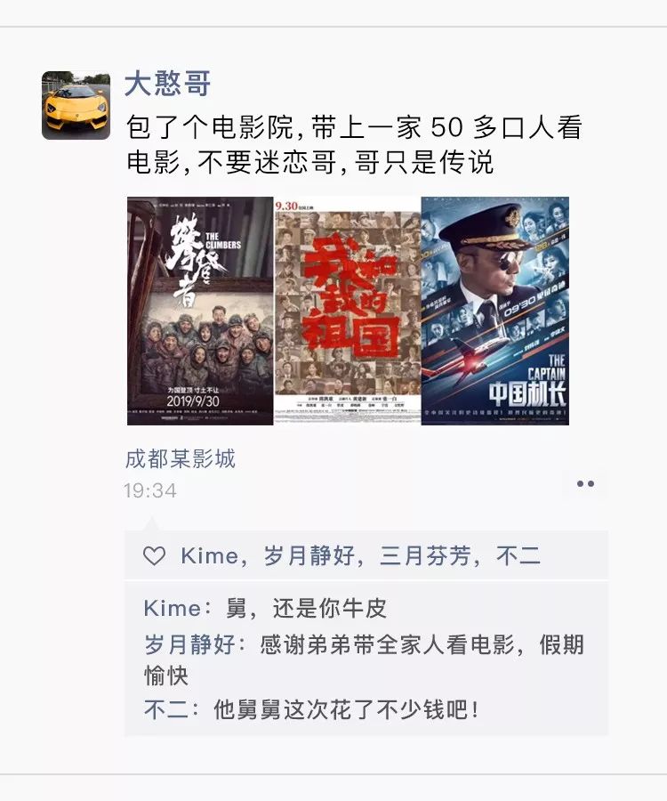Open commenter name 不二 in comments
The image size is (667, 801).
tap(166, 710)
